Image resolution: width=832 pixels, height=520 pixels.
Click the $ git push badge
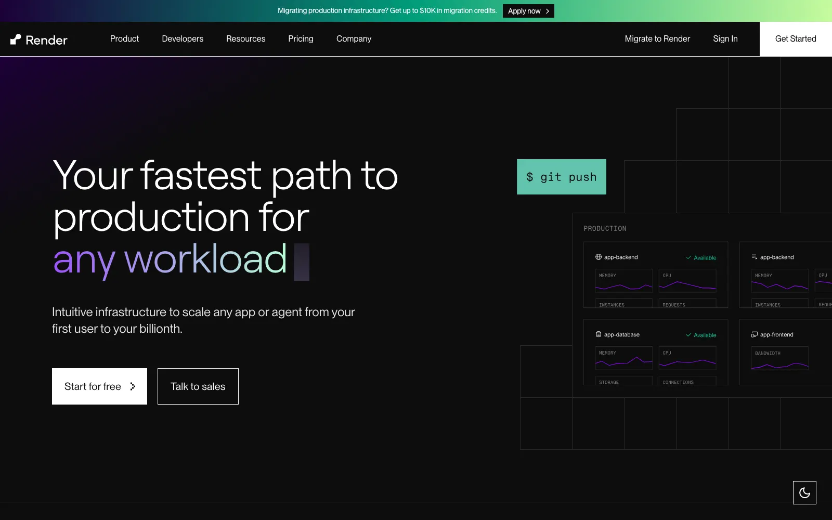tap(562, 177)
